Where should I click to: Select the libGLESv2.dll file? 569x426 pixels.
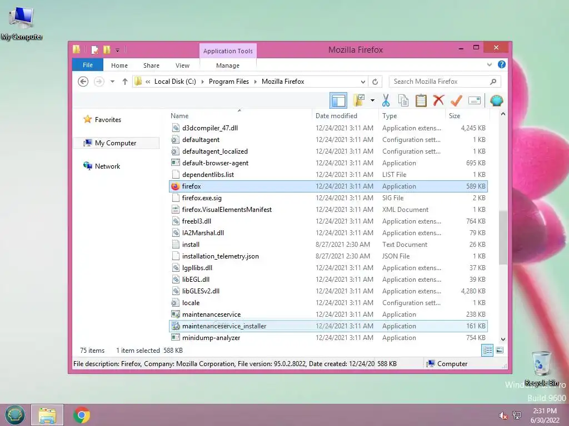328,291
